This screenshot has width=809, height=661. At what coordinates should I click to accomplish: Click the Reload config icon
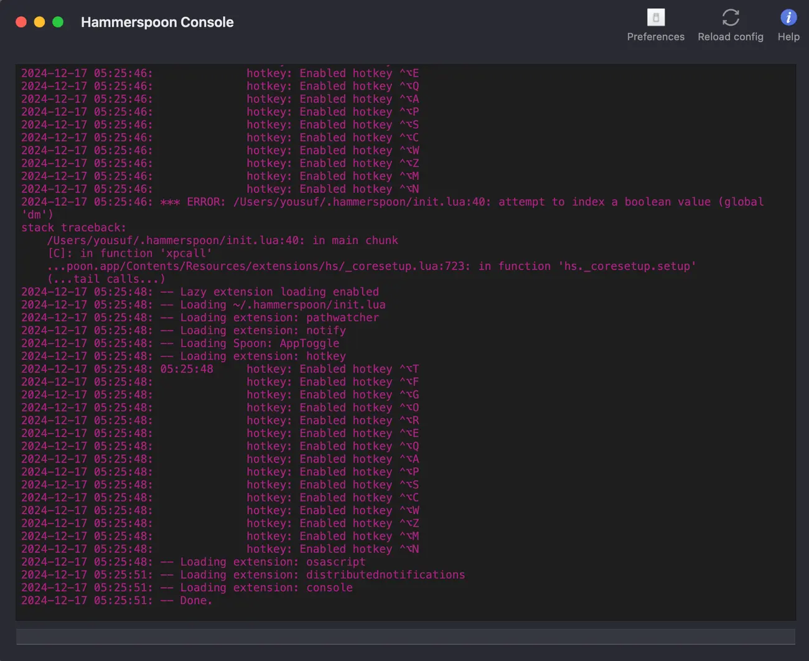point(731,17)
